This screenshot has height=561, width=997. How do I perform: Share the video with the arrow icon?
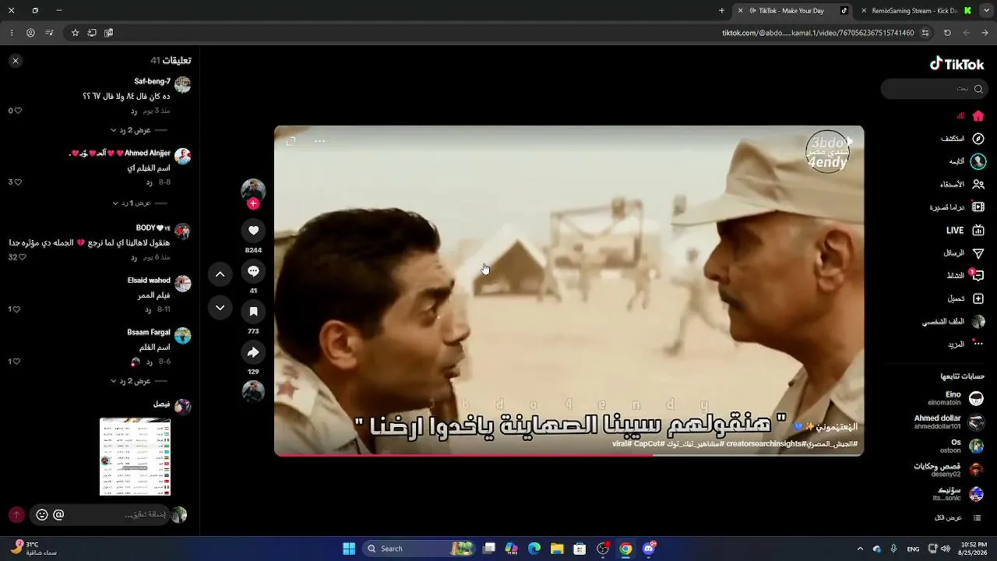253,352
